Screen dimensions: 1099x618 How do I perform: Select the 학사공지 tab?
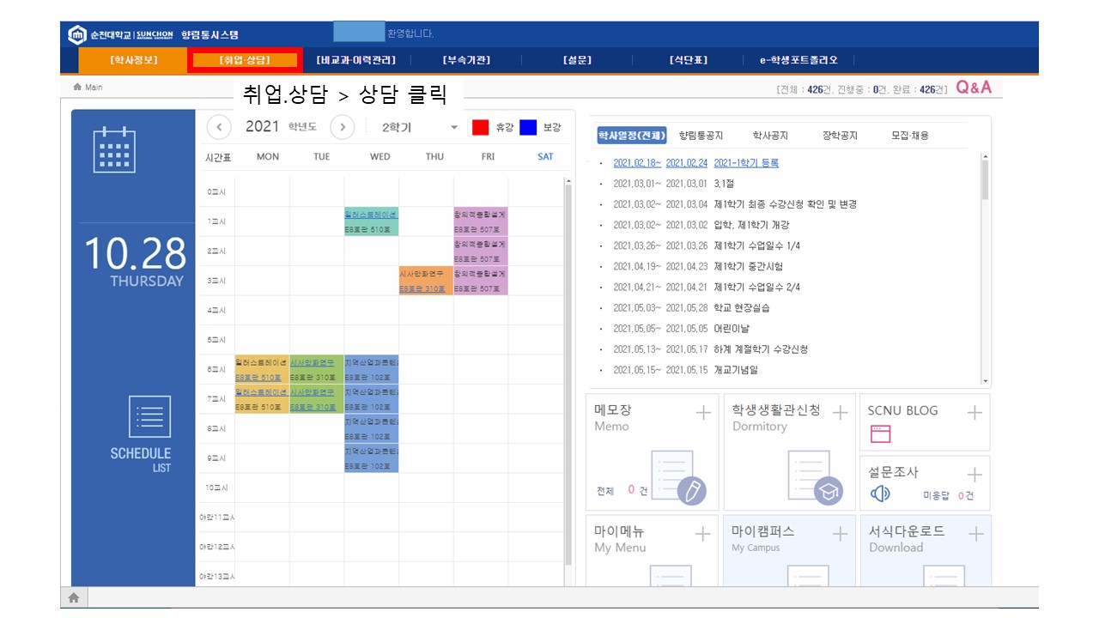(x=770, y=136)
